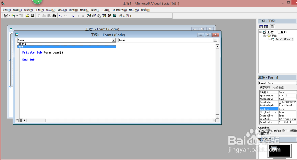297x160 pixels.
Task: Select the Appearance property row
Action: tap(277, 96)
